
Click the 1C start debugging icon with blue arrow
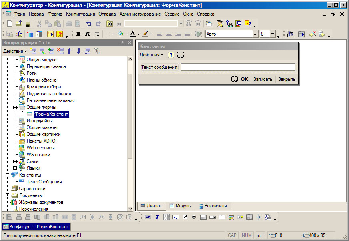[x=50, y=34]
